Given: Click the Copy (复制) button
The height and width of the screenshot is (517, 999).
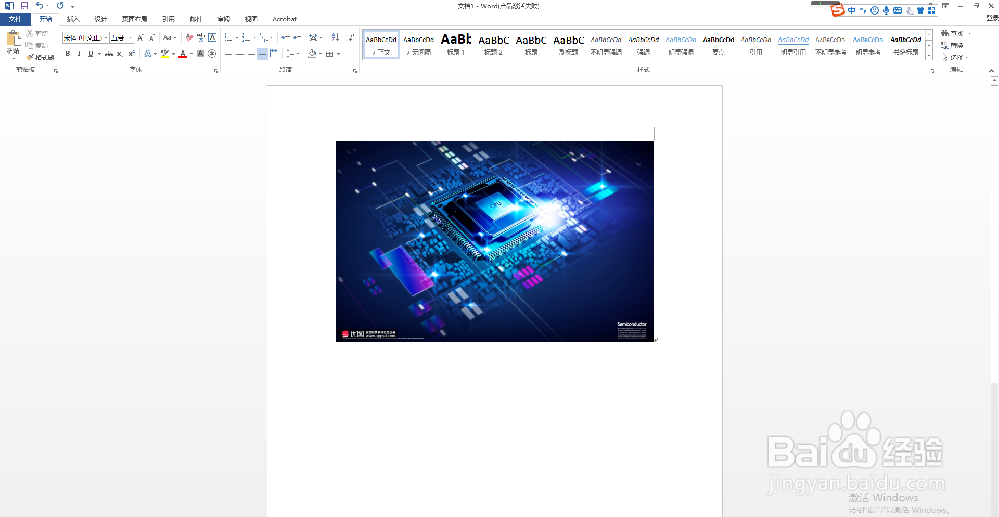Looking at the screenshot, I should point(37,45).
